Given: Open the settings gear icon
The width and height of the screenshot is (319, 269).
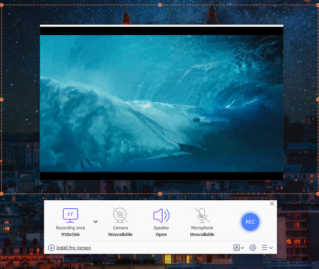Looking at the screenshot, I should [x=253, y=248].
